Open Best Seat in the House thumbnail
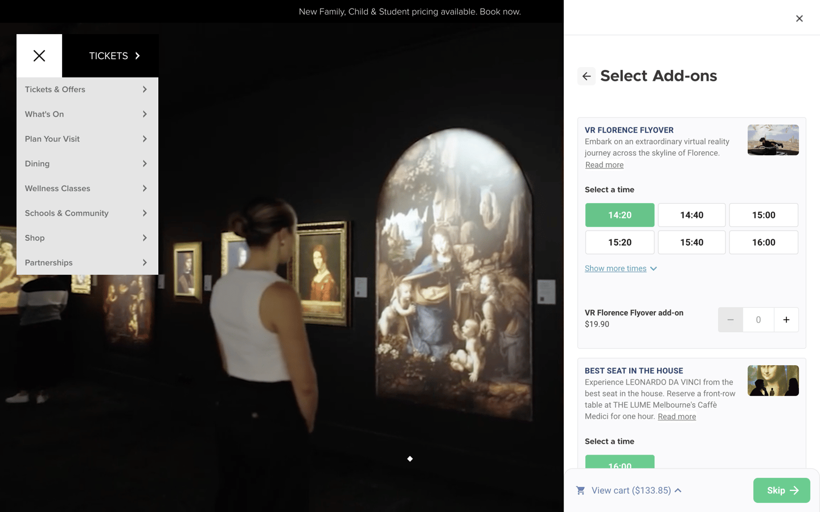 [773, 381]
